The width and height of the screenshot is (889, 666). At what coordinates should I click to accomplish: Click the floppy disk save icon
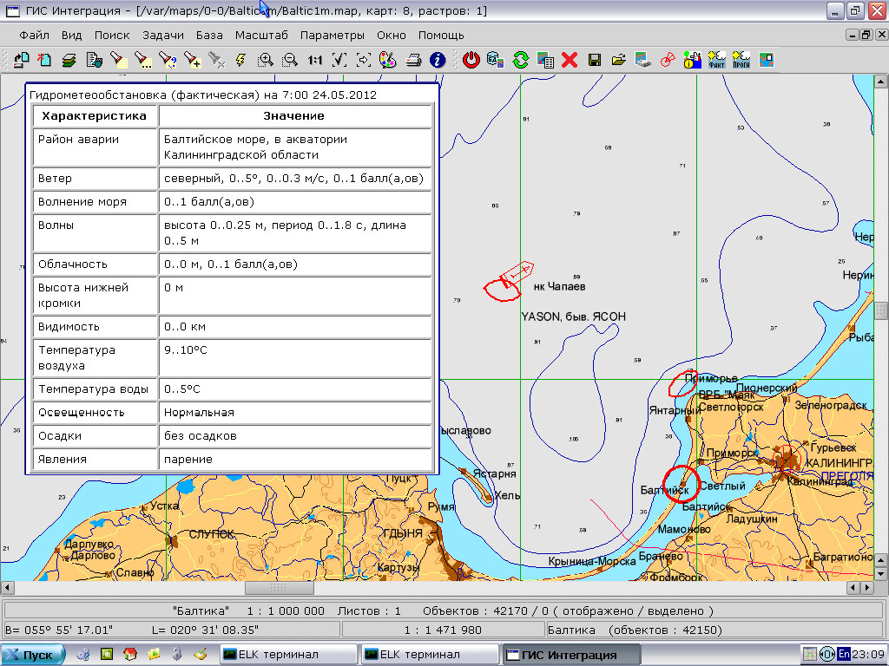point(594,60)
